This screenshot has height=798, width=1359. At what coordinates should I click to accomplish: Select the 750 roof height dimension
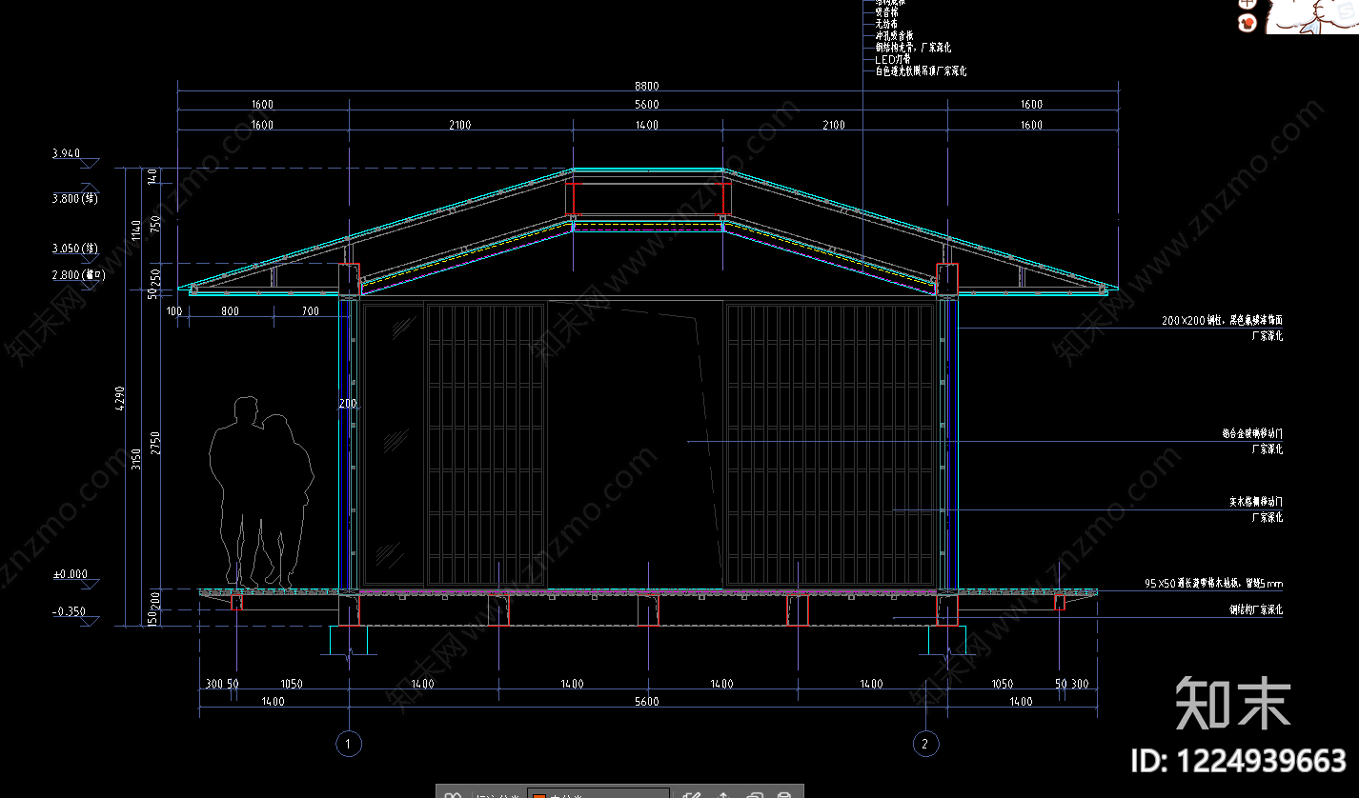154,222
